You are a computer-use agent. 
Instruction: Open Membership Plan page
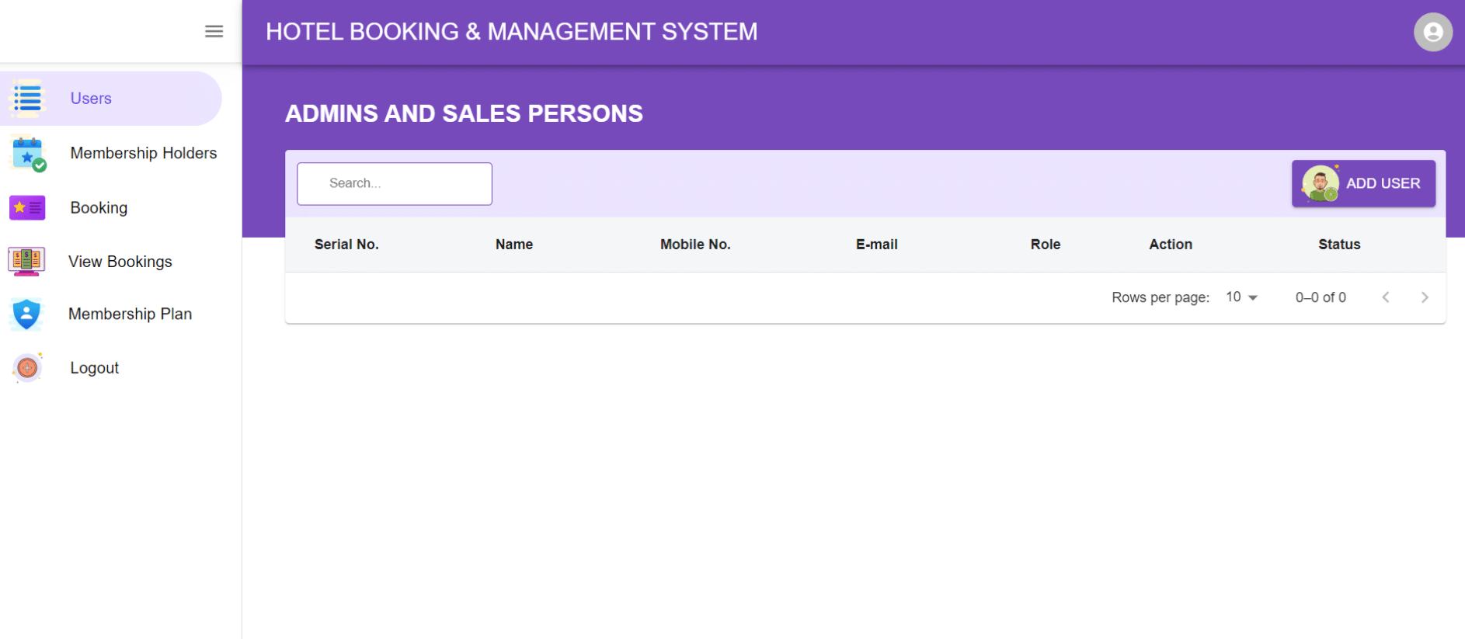[130, 314]
